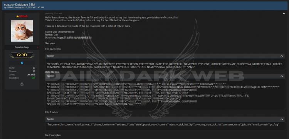Click the first_name field list text
Image resolution: width=289 pixels, height=139 pixels.
pos(163,125)
